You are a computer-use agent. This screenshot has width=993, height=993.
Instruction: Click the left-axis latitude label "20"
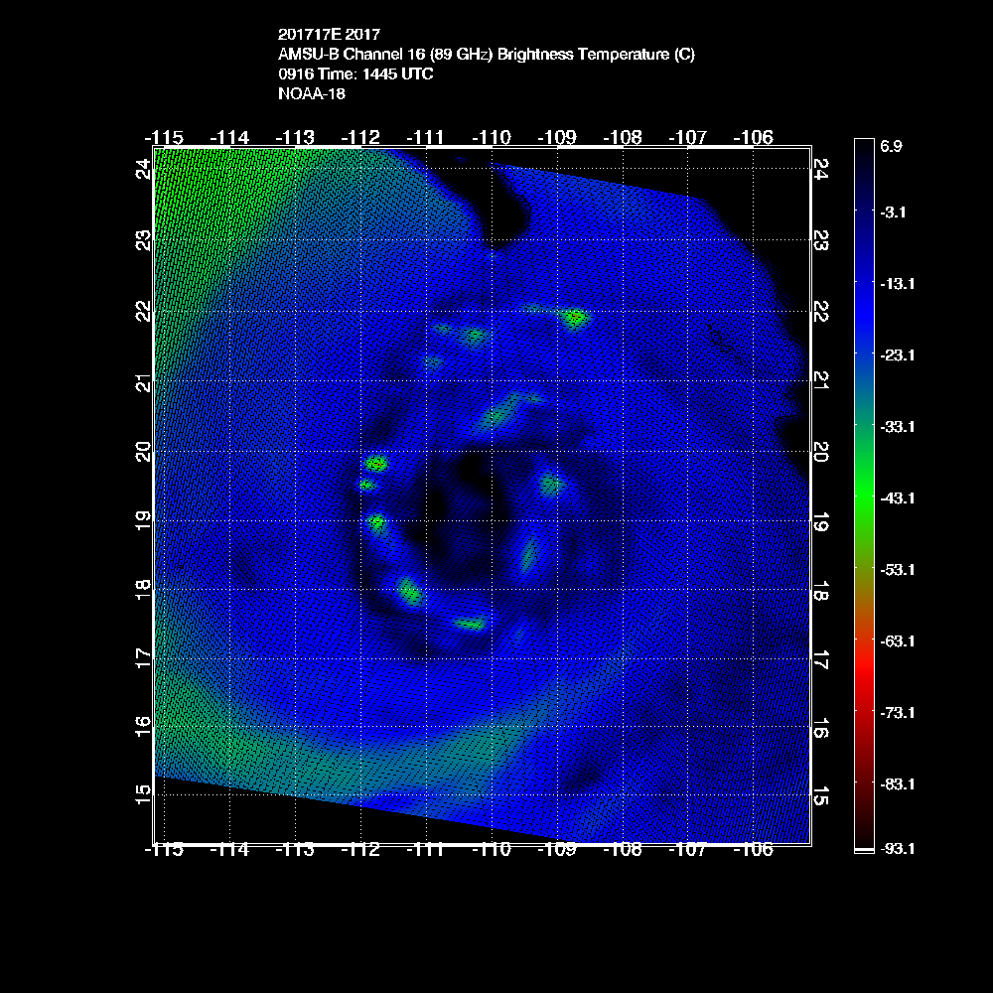144,452
